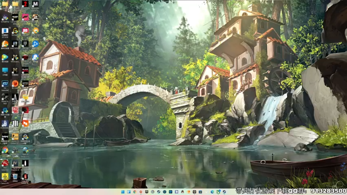Open the red number 2 game shortcut
This screenshot has height=195, width=347.
click(25, 4)
